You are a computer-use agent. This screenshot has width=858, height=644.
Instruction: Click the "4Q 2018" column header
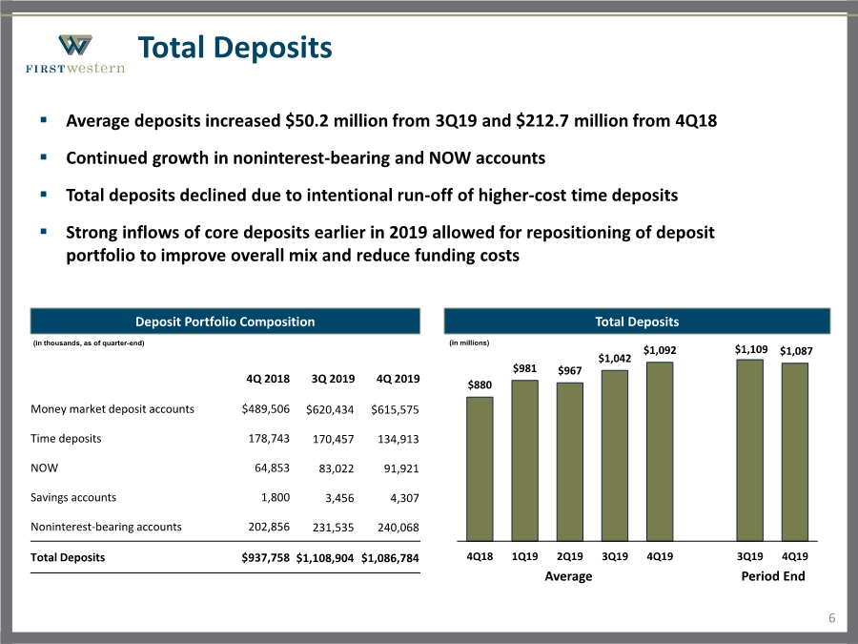268,379
